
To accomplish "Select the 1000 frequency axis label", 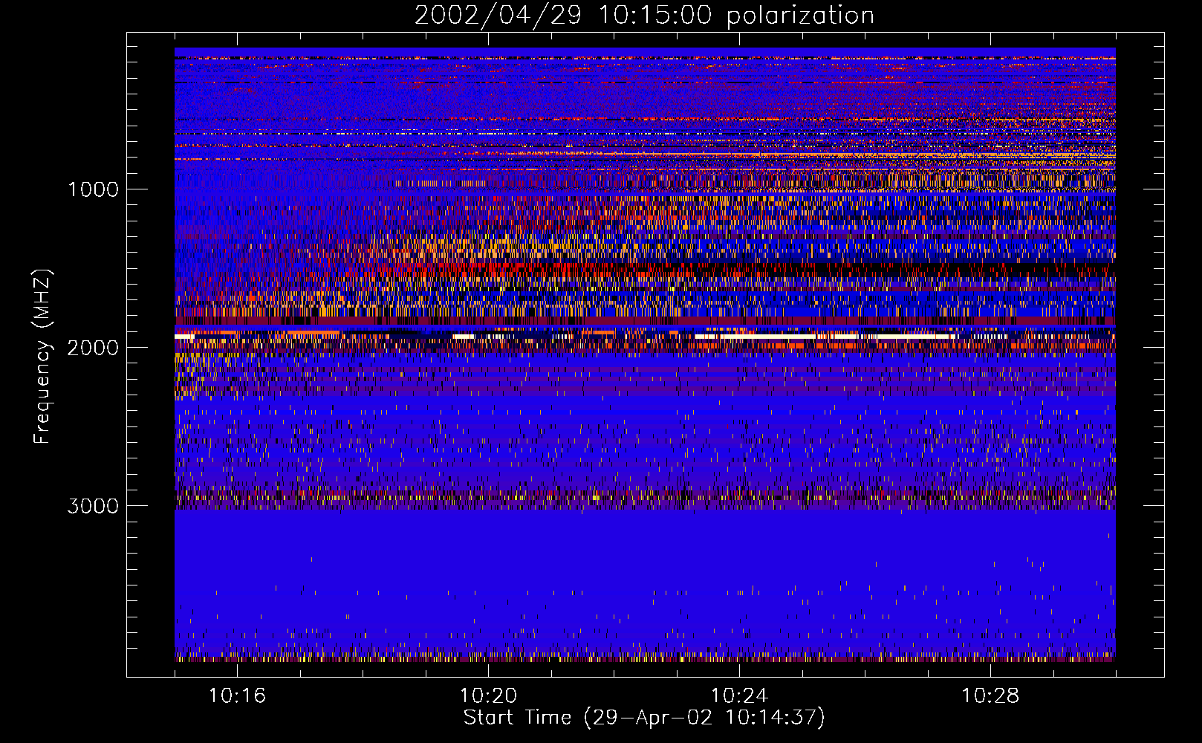I will tap(93, 189).
